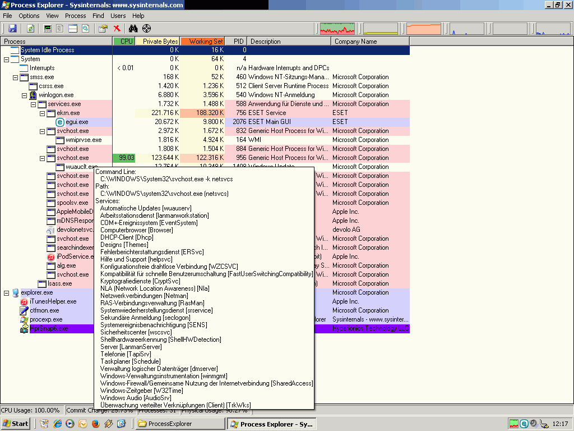Click the green CPU usage history graph
The image size is (574, 431).
point(337,28)
